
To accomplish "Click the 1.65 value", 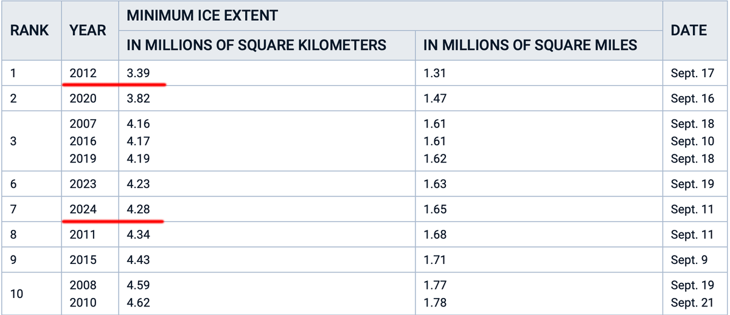I will 435,209.
